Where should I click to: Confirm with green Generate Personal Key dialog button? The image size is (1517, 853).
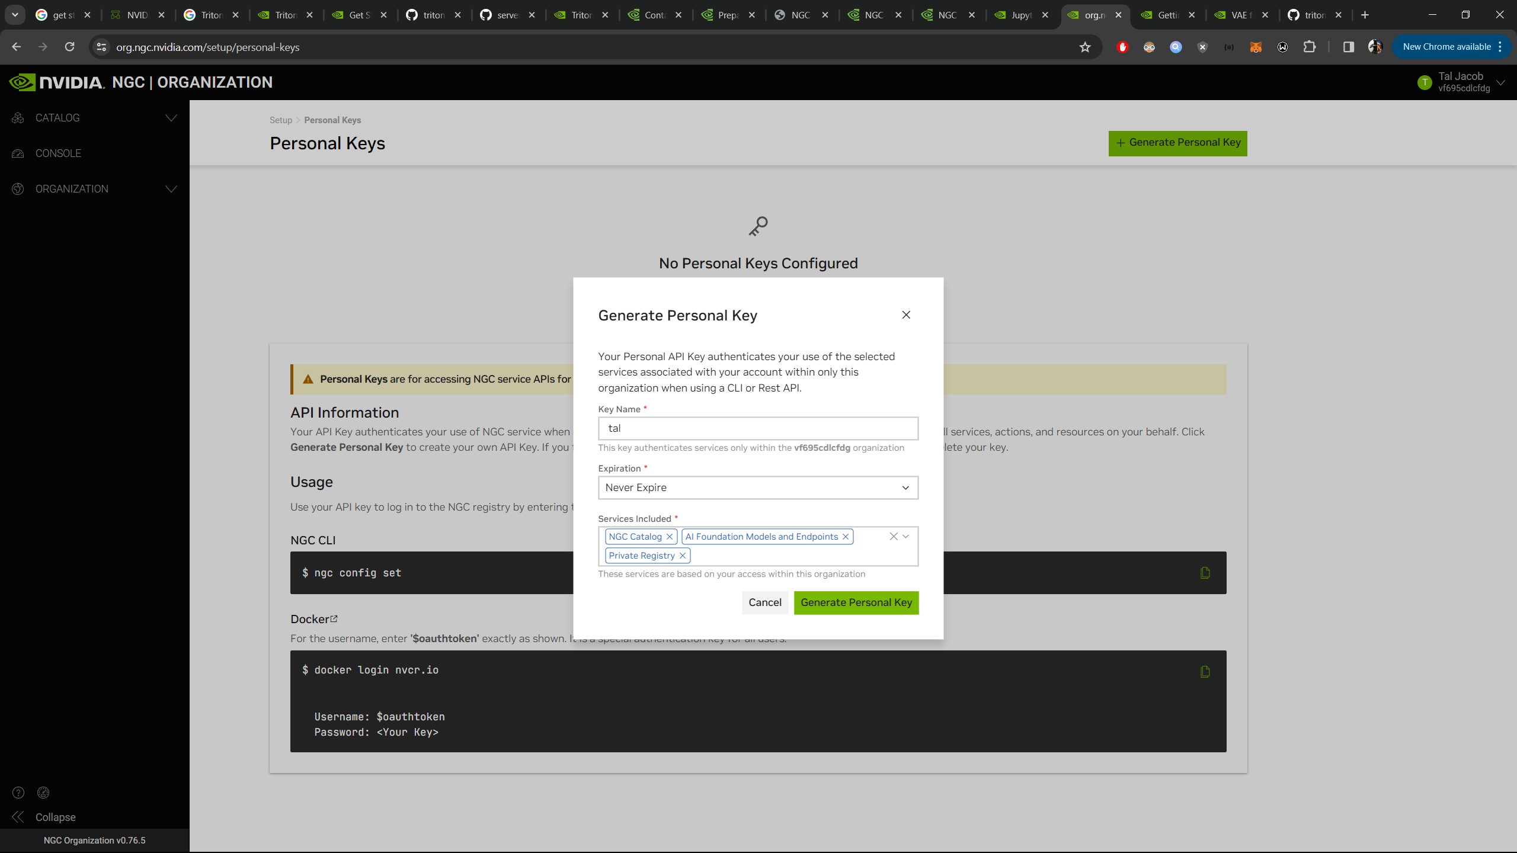click(x=856, y=602)
